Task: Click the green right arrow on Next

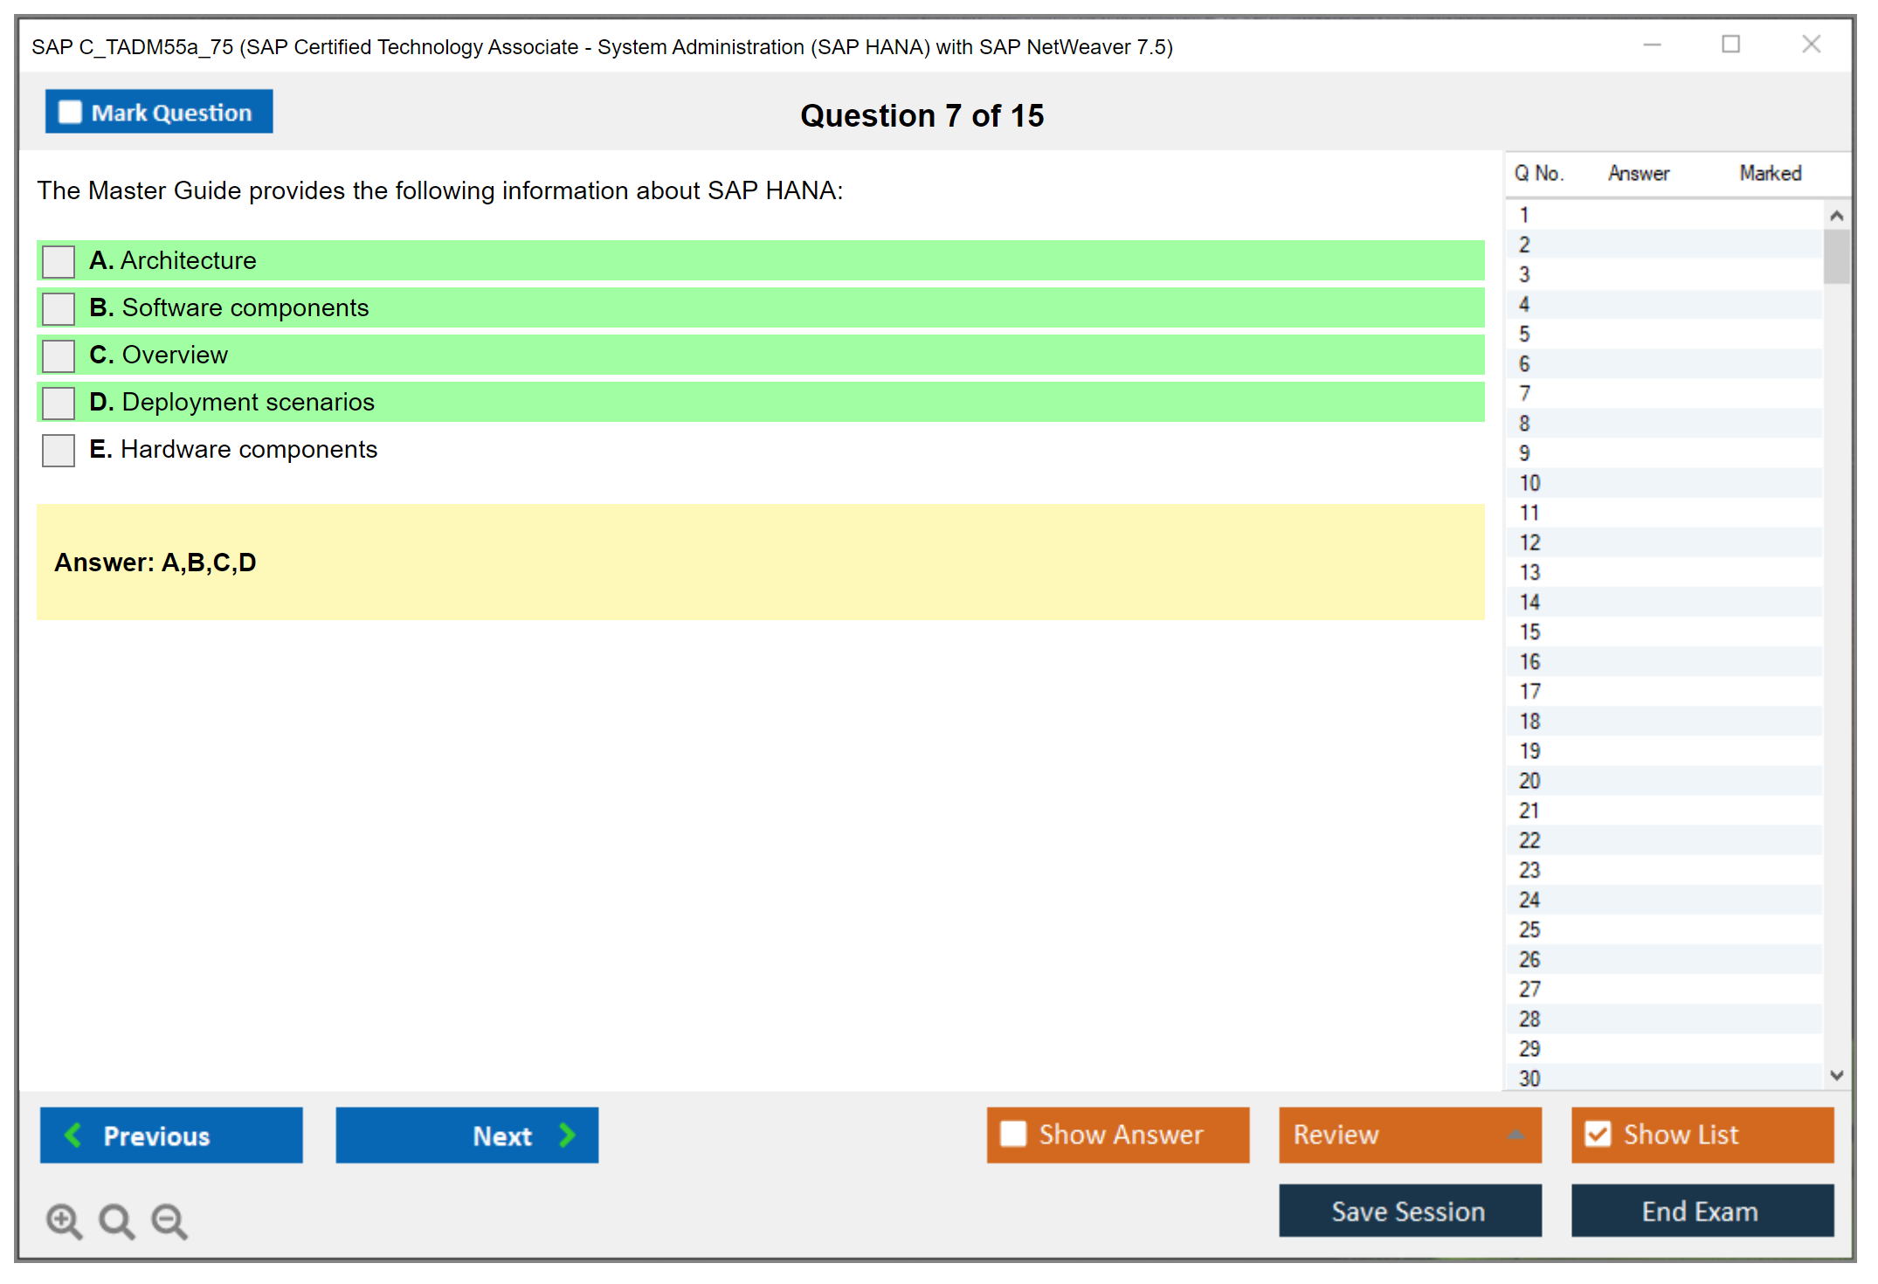Action: (x=567, y=1136)
